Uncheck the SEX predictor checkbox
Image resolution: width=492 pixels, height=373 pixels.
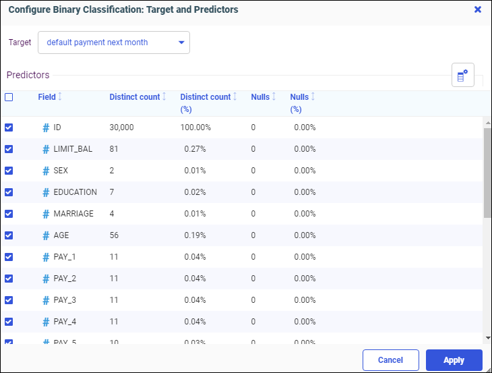[9, 171]
